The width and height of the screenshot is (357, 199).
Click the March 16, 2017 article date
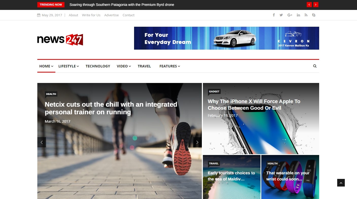point(57,121)
